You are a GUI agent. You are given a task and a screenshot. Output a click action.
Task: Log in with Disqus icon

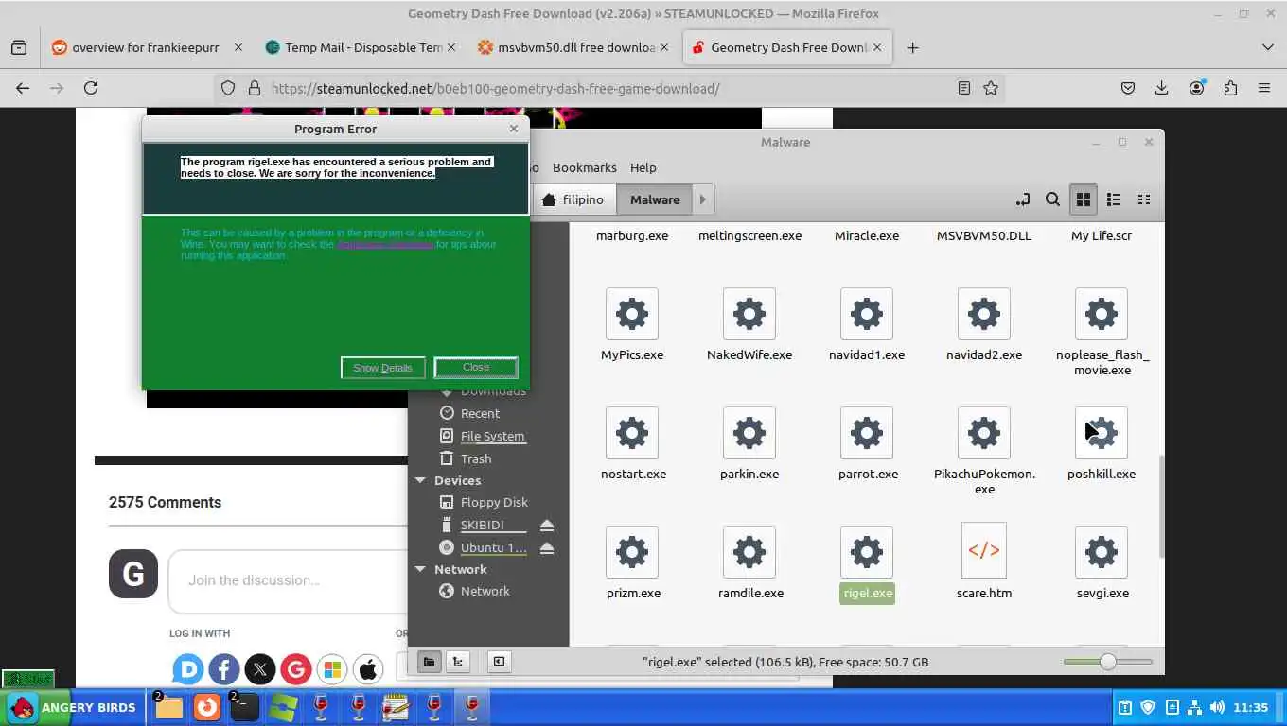(x=188, y=670)
